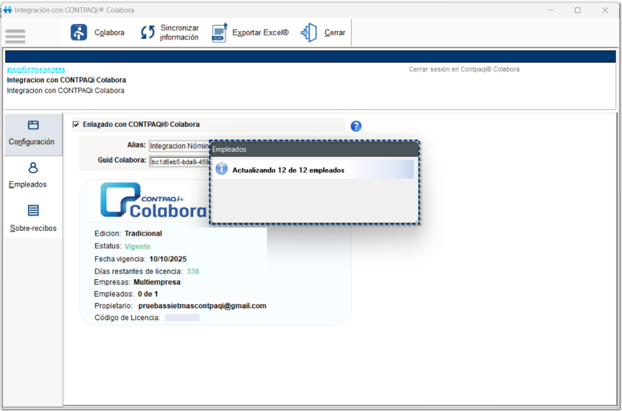
Task: Click Sincronizar información label
Action: [x=179, y=33]
